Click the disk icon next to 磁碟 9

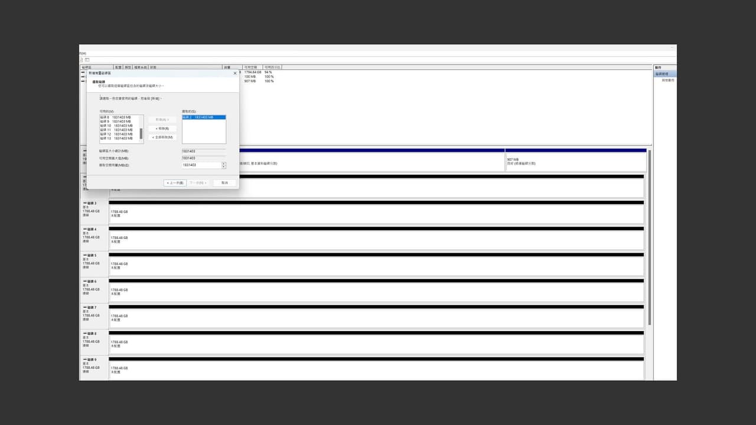[84, 359]
